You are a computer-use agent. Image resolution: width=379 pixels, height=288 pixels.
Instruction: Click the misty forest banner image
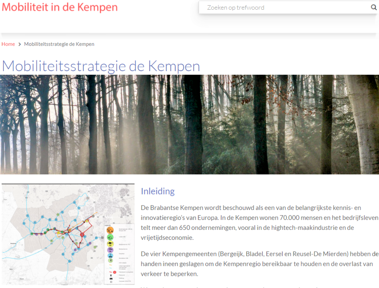coord(189,124)
